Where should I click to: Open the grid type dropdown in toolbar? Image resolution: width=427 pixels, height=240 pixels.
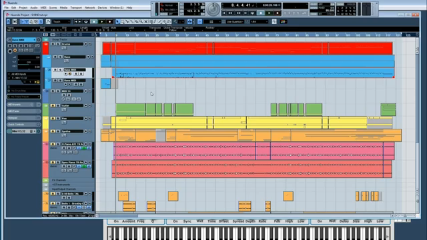click(211, 22)
